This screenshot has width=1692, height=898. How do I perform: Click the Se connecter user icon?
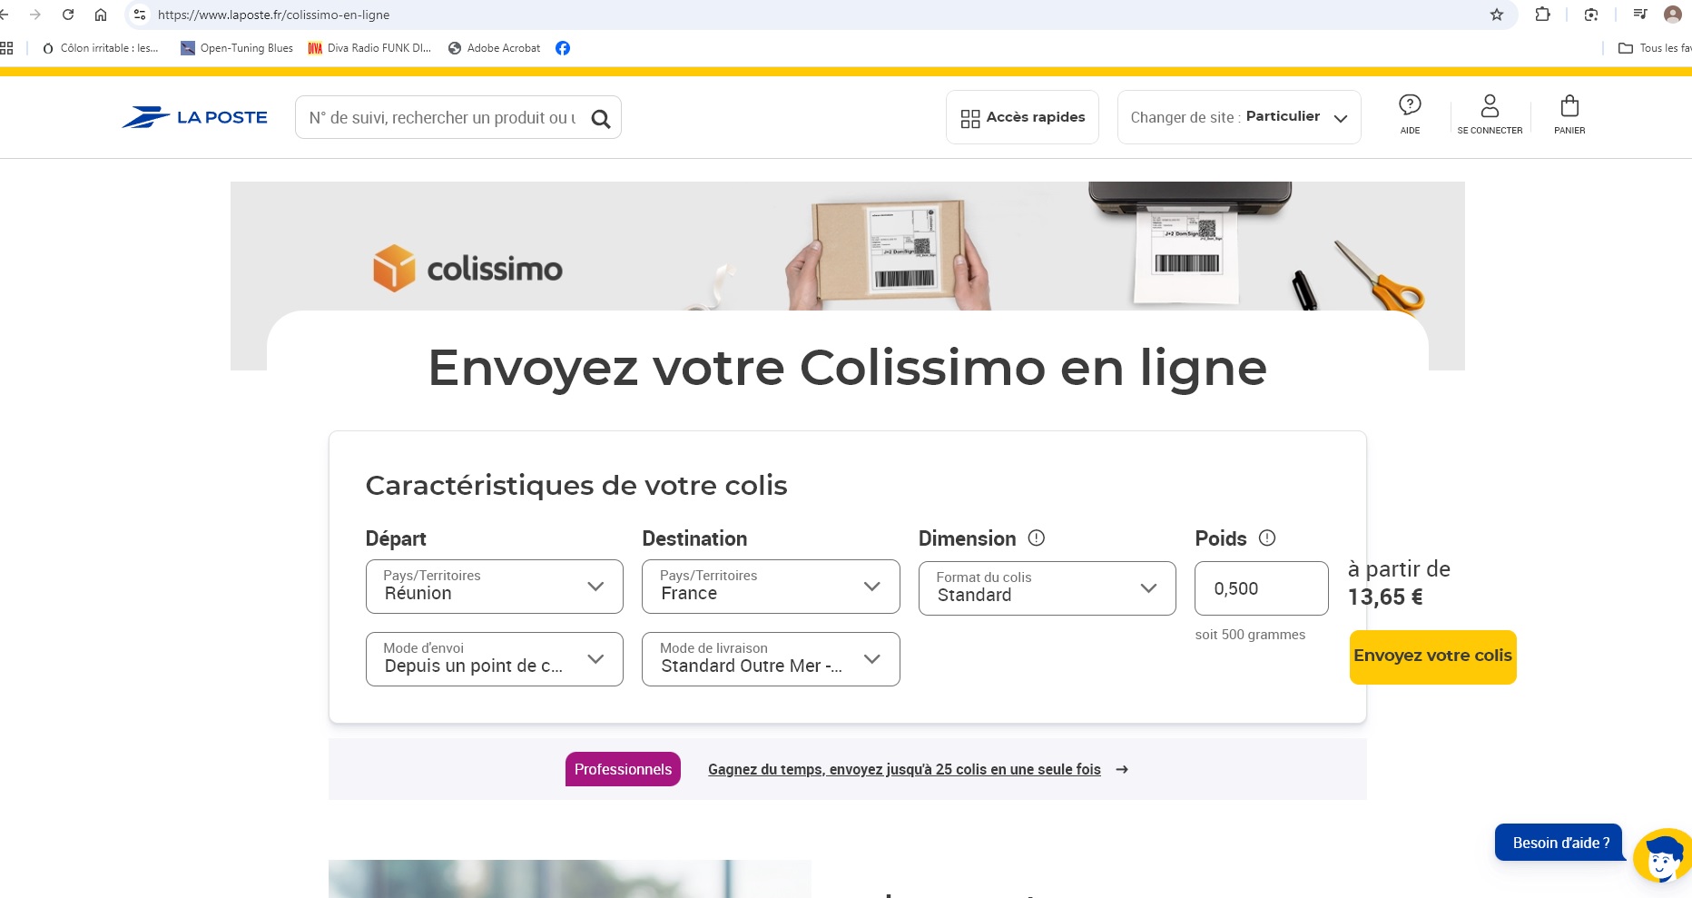1490,114
